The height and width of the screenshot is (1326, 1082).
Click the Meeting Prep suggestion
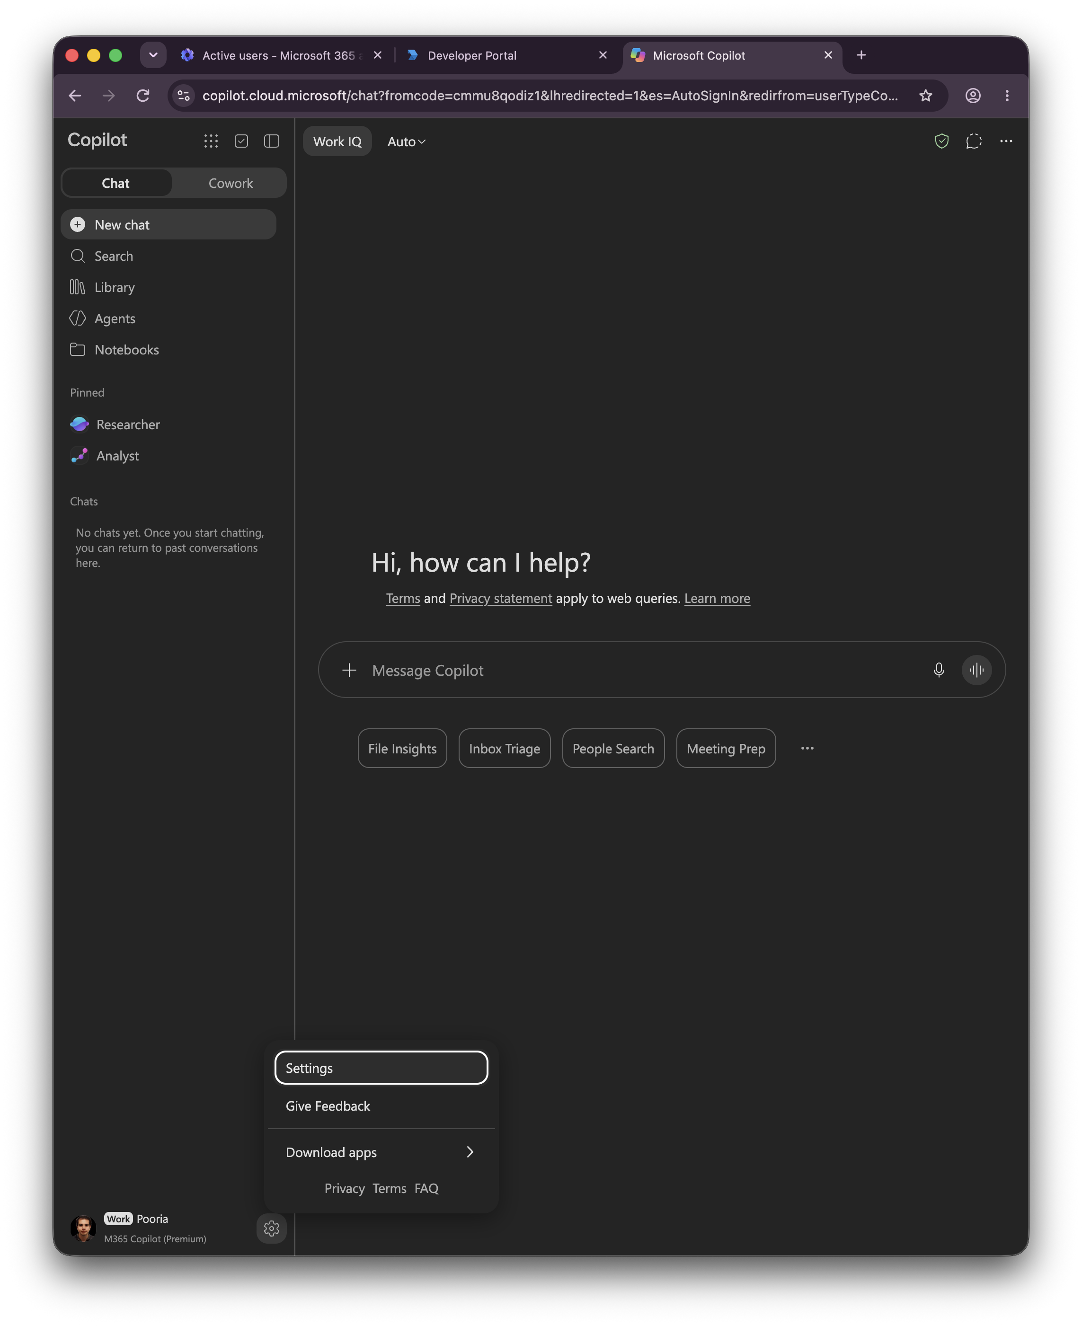[726, 748]
